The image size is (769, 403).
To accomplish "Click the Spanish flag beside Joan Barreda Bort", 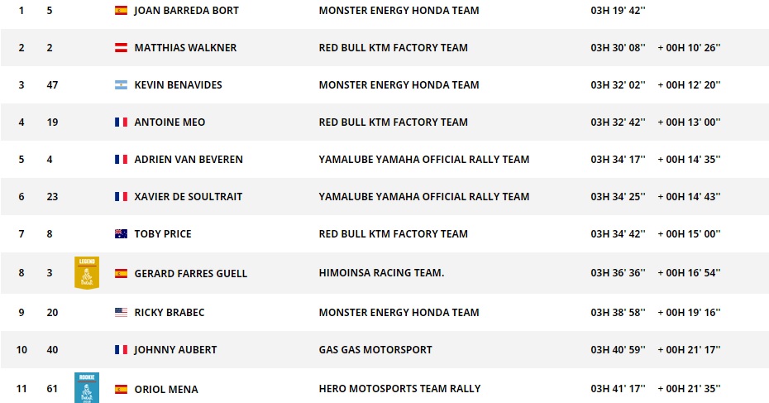I will 121,11.
